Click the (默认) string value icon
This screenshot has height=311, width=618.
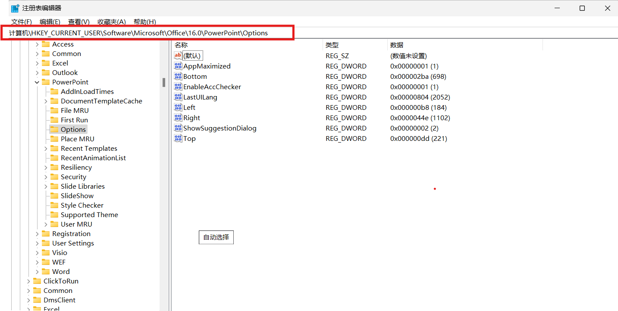178,56
